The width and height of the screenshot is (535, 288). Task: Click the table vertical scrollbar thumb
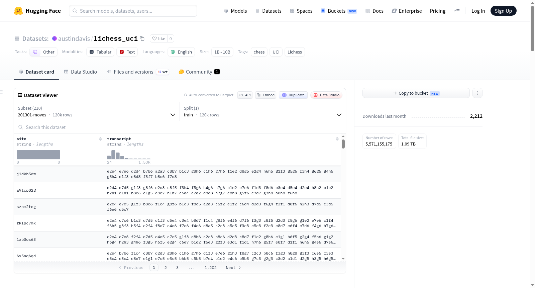tap(343, 144)
